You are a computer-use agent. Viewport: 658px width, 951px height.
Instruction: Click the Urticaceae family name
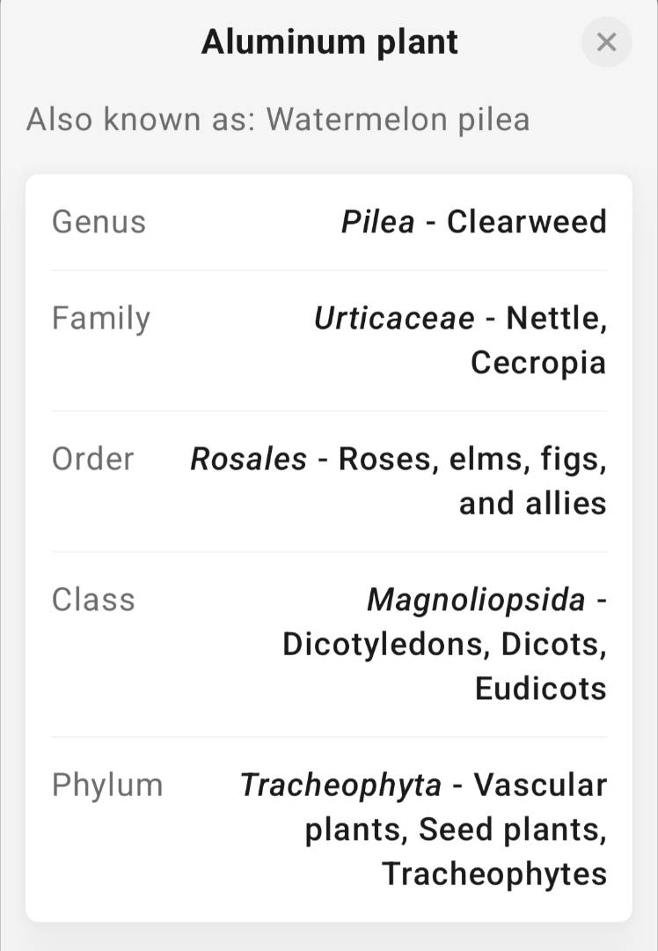click(x=393, y=318)
